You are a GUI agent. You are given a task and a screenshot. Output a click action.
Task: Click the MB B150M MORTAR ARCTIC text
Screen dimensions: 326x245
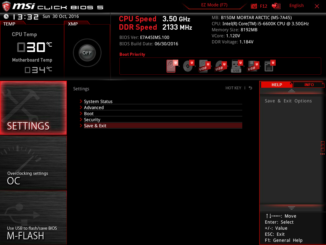pos(252,18)
